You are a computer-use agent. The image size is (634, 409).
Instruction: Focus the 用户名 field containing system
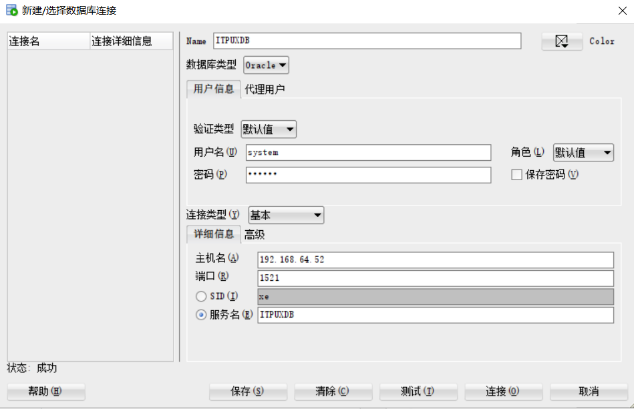tap(368, 153)
